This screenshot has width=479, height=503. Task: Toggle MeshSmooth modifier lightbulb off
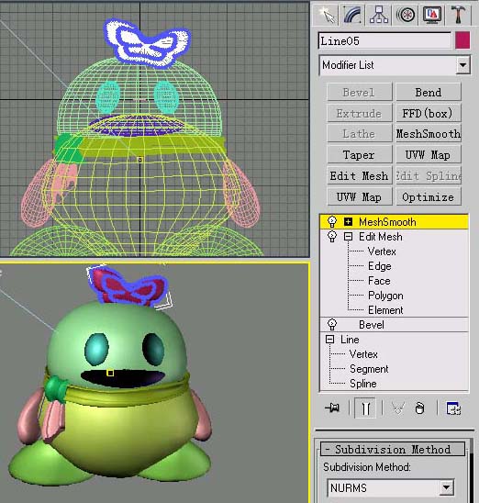332,221
